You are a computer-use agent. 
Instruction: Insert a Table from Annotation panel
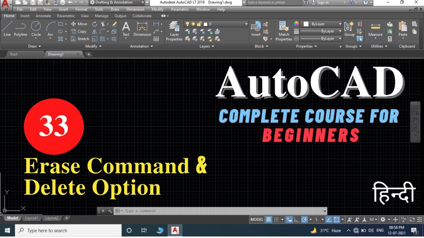click(156, 39)
